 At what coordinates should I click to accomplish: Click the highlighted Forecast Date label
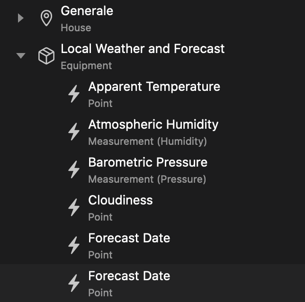[x=129, y=276]
